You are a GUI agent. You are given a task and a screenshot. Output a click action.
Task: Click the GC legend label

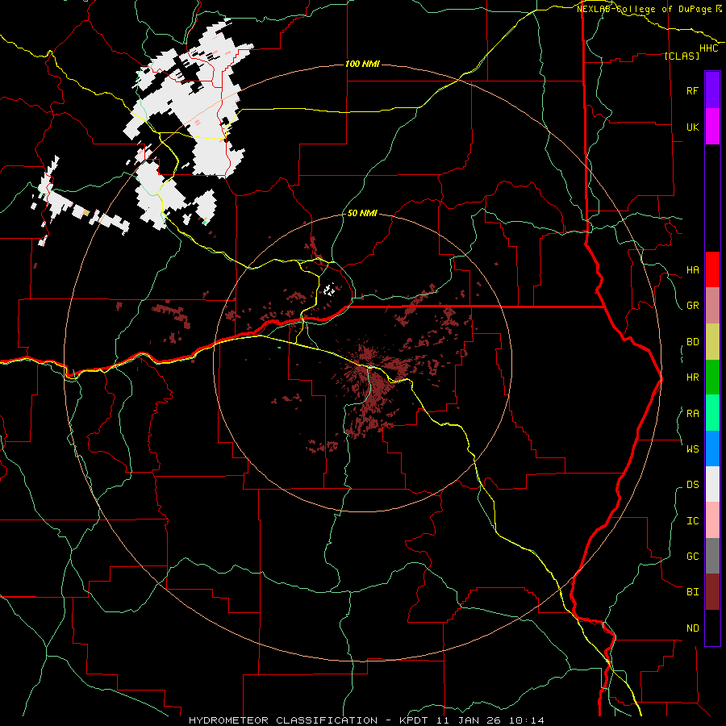click(x=692, y=556)
